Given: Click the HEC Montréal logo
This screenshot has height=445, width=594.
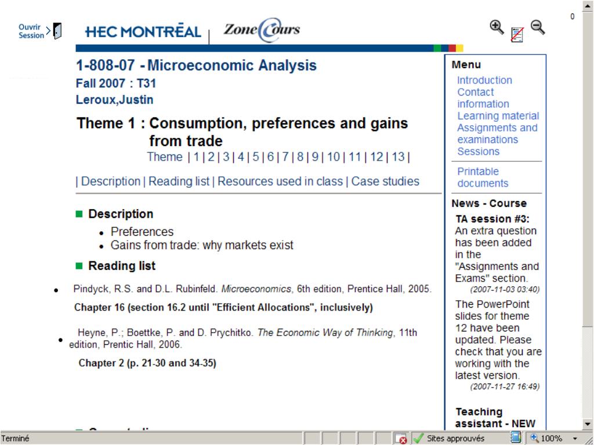Looking at the screenshot, I should (143, 31).
